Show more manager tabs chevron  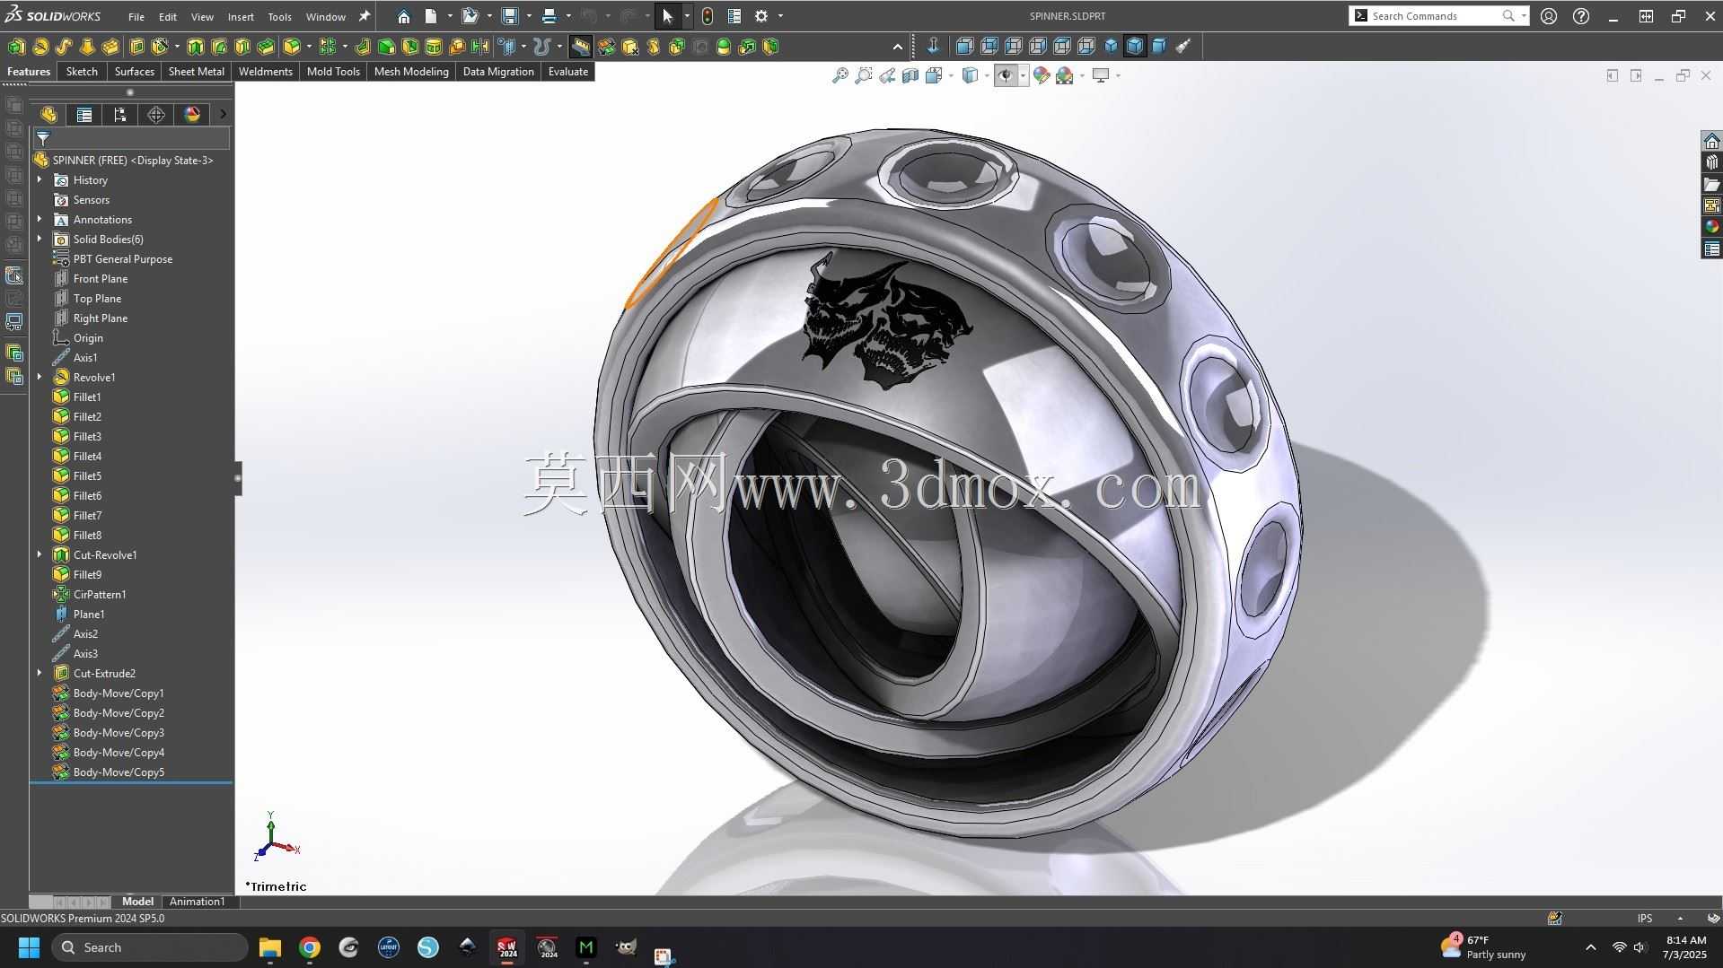pyautogui.click(x=223, y=115)
